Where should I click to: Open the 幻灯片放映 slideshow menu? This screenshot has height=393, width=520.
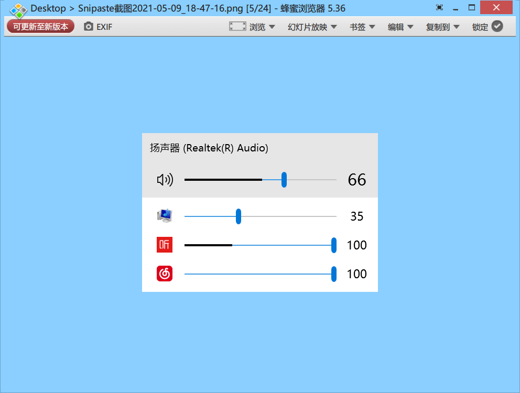click(312, 27)
